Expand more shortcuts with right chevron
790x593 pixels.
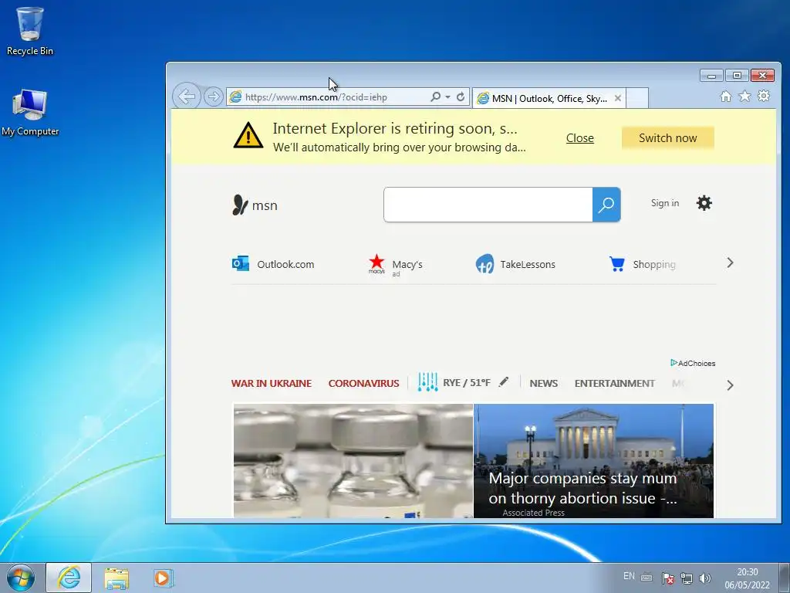tap(730, 263)
